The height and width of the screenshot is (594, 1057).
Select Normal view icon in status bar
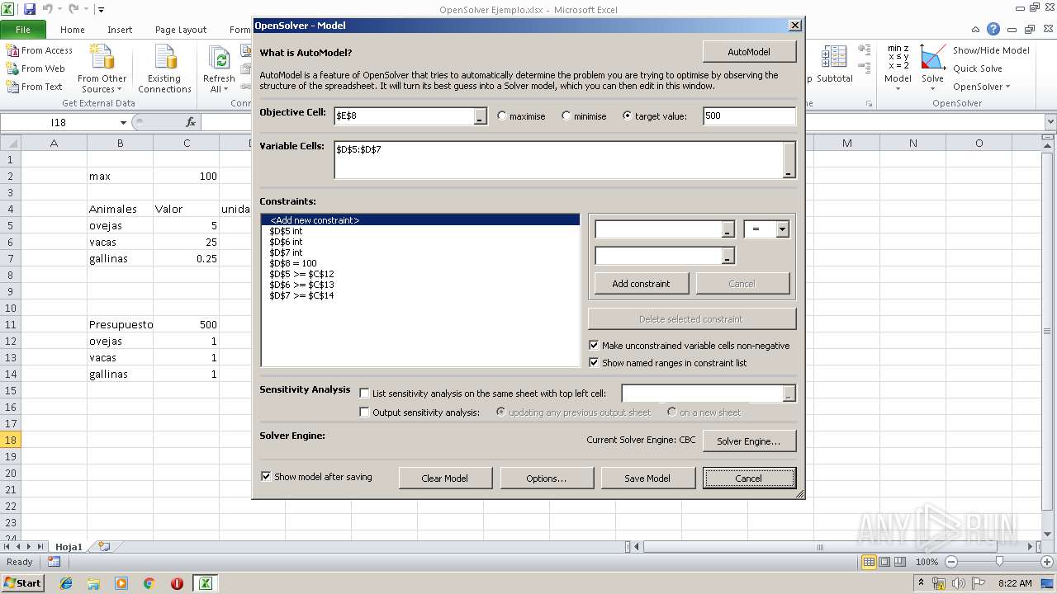pos(869,562)
